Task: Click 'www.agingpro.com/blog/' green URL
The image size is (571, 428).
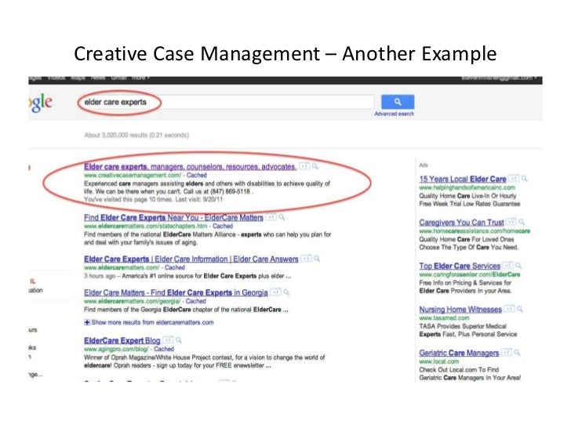Action: (x=116, y=349)
